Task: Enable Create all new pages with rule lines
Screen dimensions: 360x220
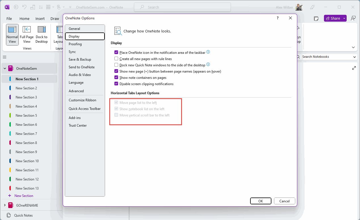Action: point(116,59)
